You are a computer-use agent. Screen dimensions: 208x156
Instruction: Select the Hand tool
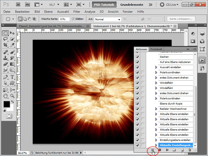5,96
